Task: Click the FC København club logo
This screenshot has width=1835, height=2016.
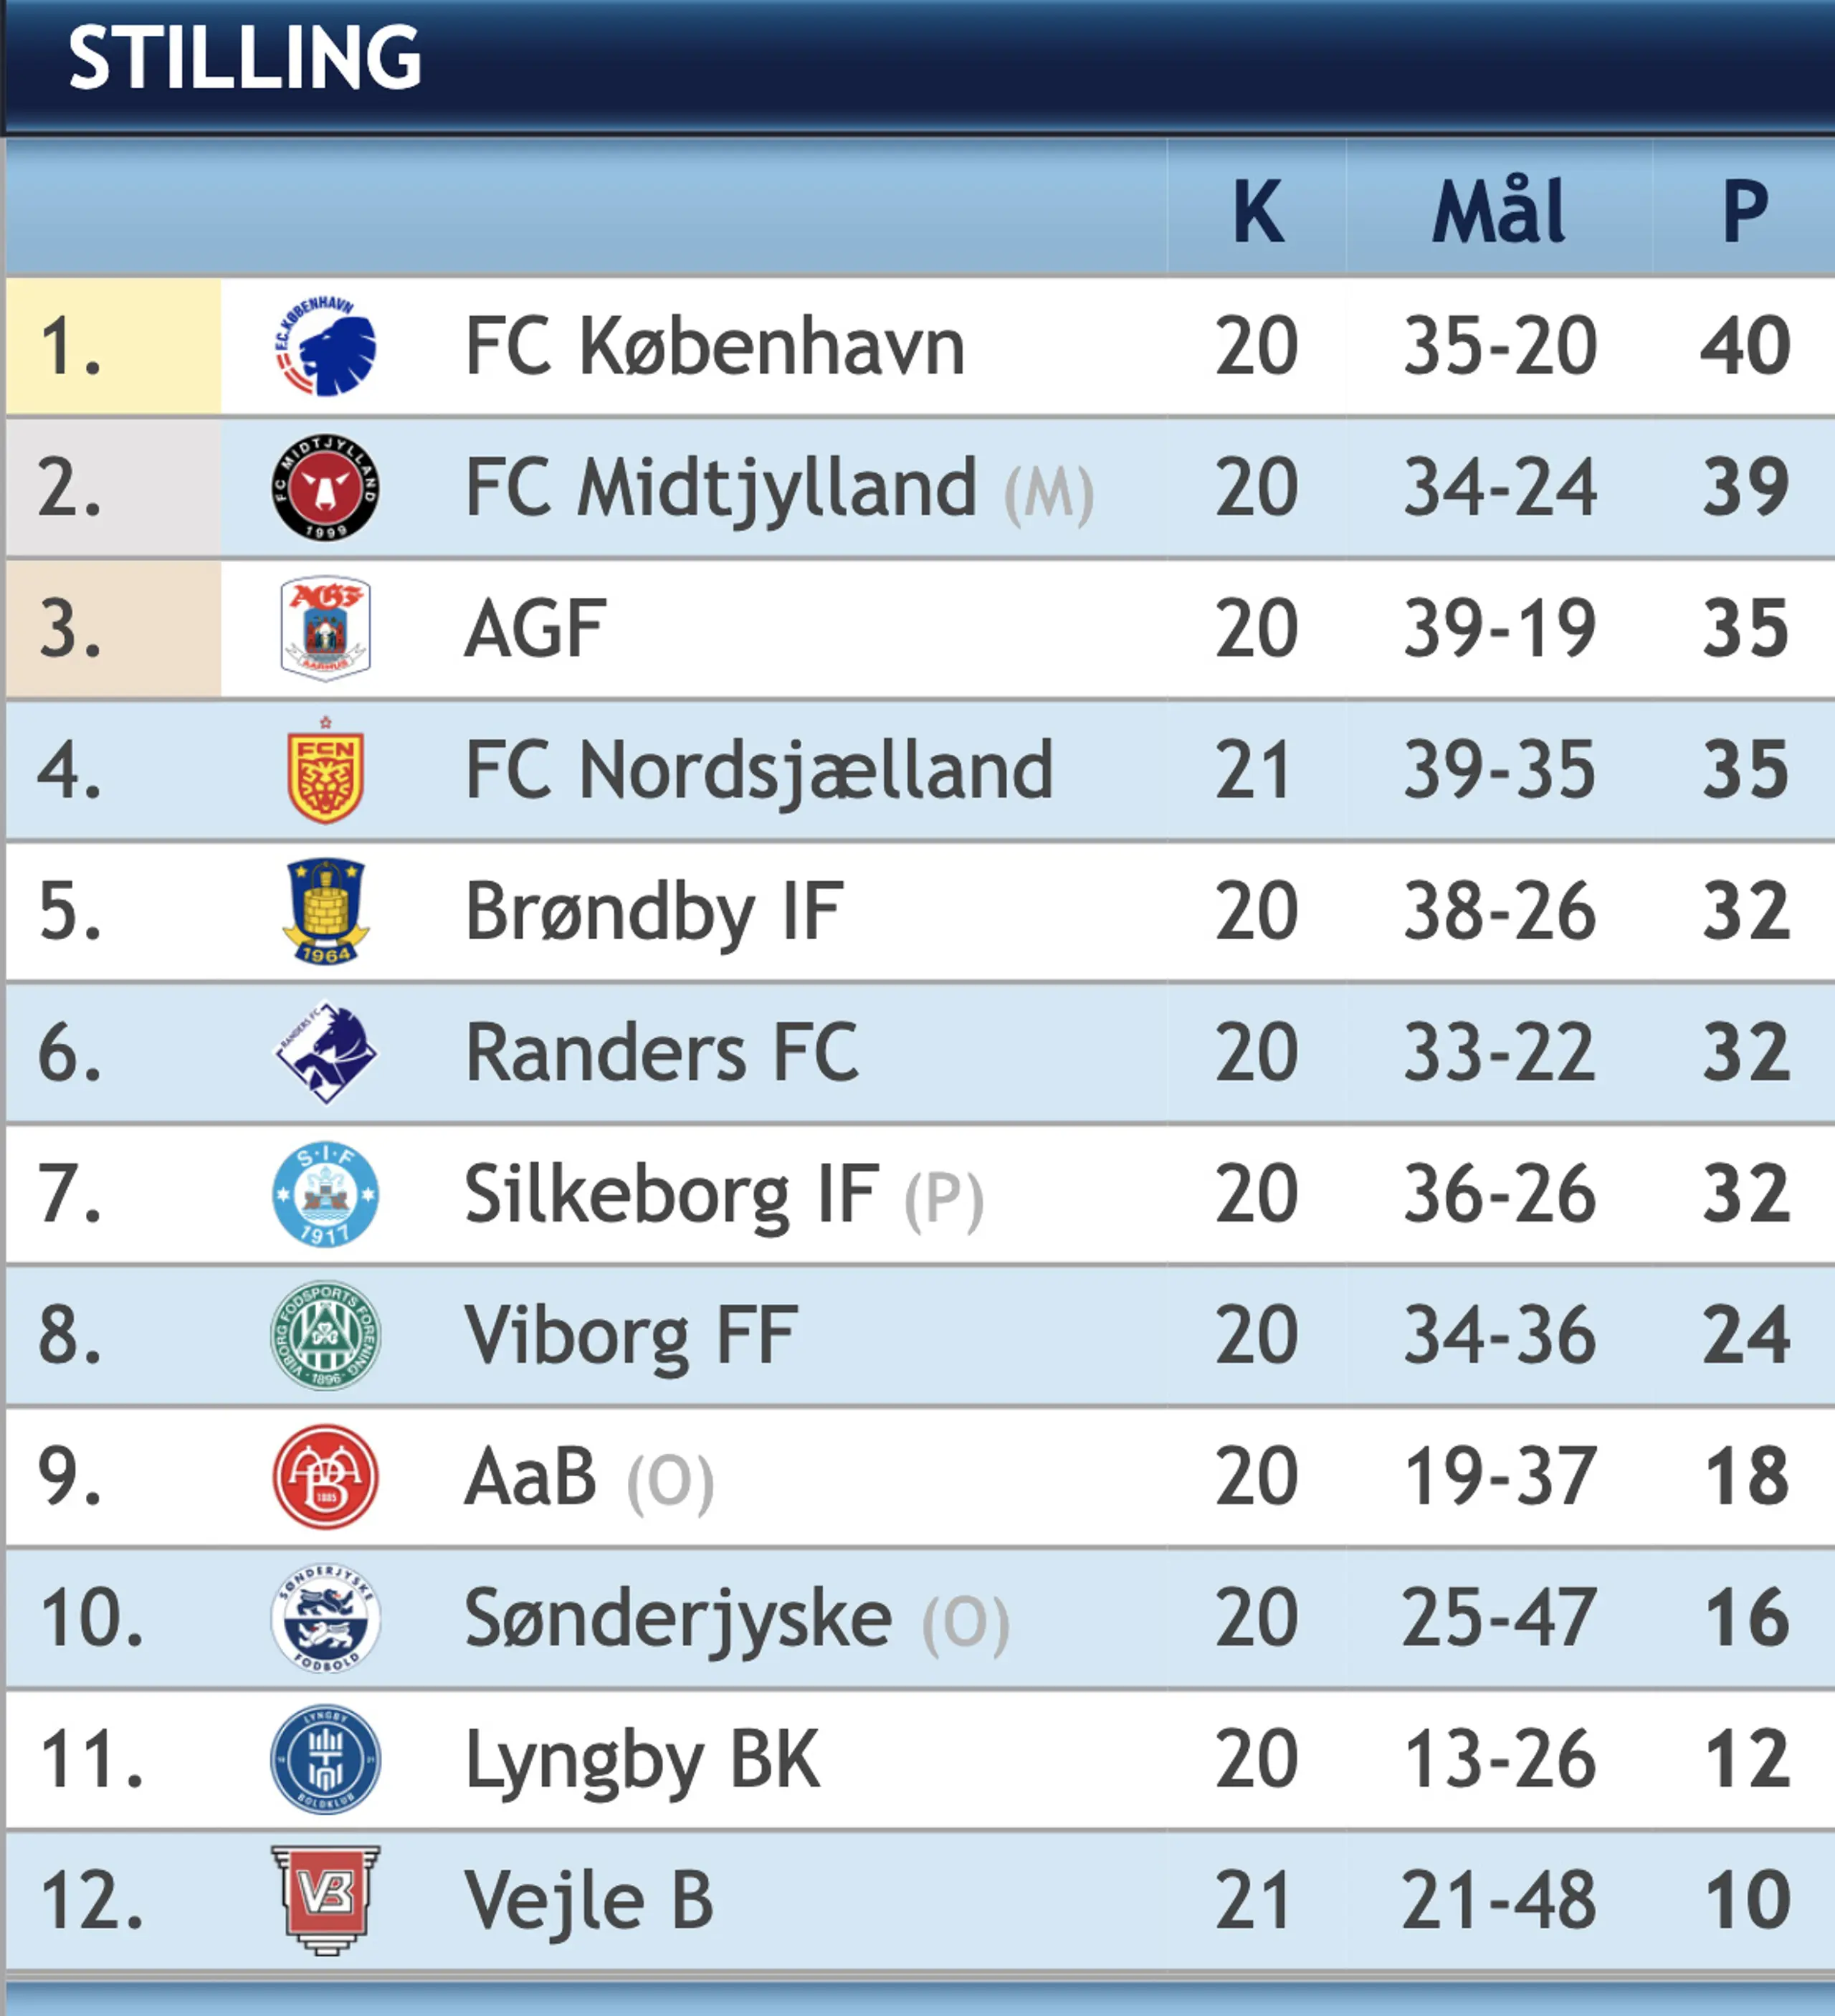Action: (325, 346)
